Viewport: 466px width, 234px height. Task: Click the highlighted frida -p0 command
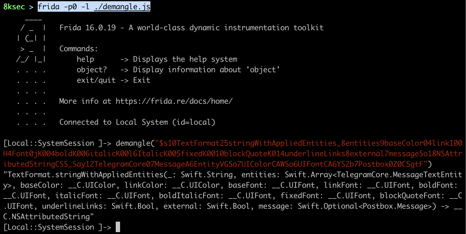pos(66,6)
